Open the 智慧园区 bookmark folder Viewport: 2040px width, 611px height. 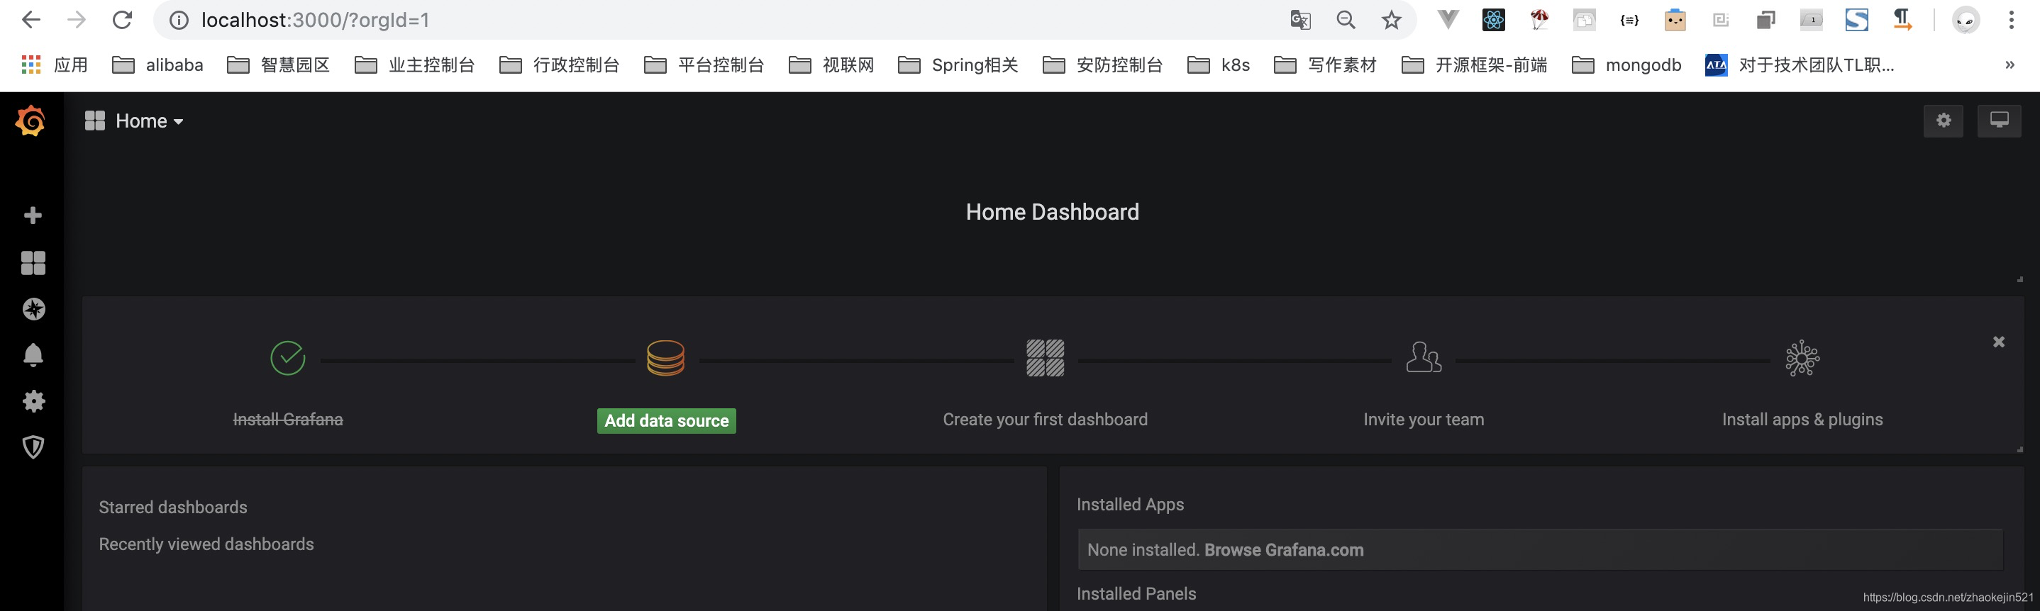coord(279,65)
